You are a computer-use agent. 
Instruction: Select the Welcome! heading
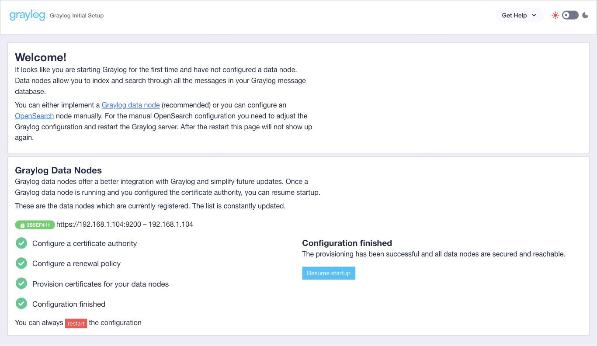pos(41,57)
